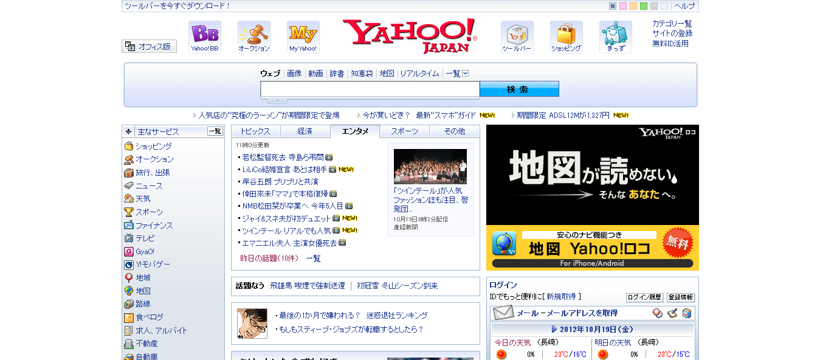Click the Yahoo! Japan logo
820x360 pixels.
[409, 35]
